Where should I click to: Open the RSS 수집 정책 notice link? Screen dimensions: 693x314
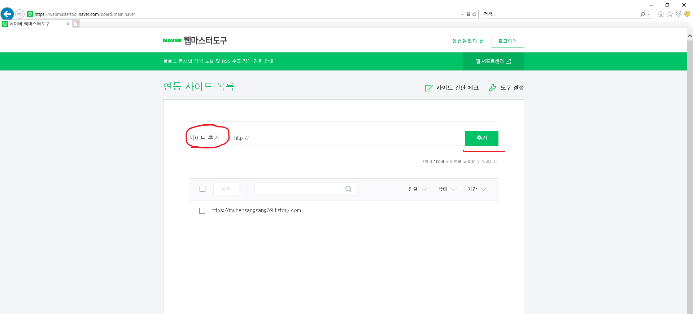(218, 61)
